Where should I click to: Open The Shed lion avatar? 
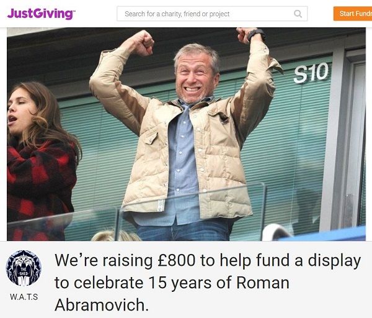pos(24,268)
